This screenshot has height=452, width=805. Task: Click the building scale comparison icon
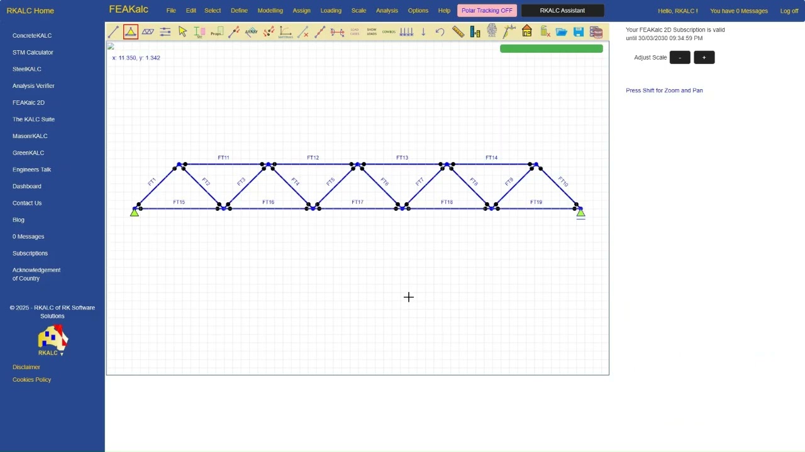click(x=475, y=31)
